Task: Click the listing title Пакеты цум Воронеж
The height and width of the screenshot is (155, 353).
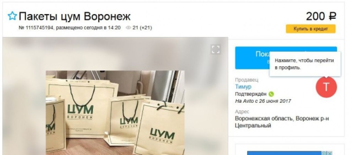Action: (x=74, y=17)
